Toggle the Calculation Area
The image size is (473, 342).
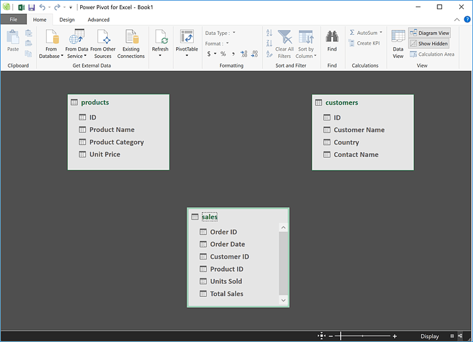(432, 54)
